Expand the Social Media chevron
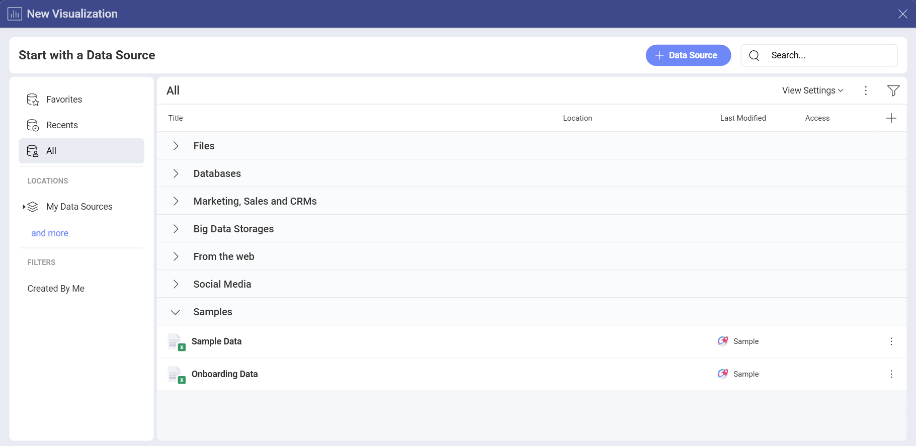This screenshot has width=916, height=446. pyautogui.click(x=176, y=284)
